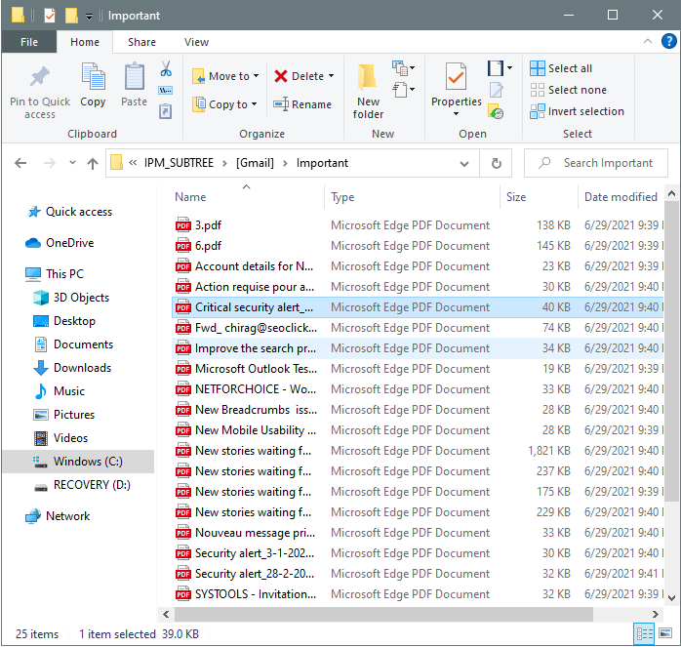Click the OneDrive cloud icon
The image size is (681, 647).
coord(33,243)
